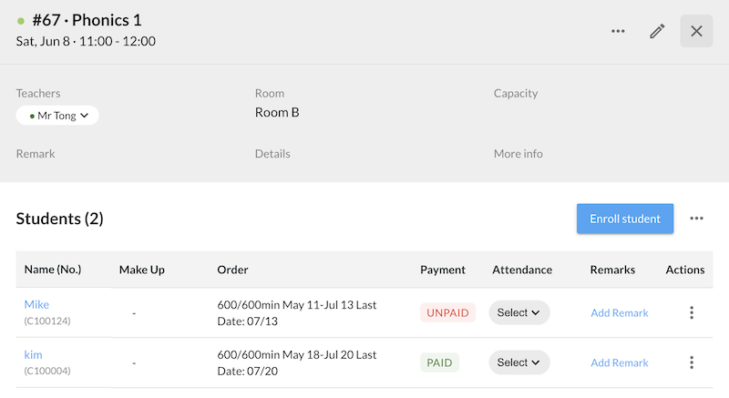
Task: Open kim's student profile link
Action: [33, 354]
